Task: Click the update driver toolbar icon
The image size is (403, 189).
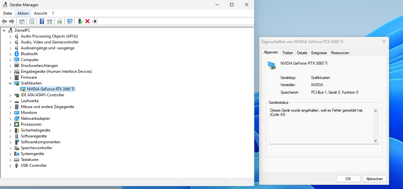Action: [59, 21]
